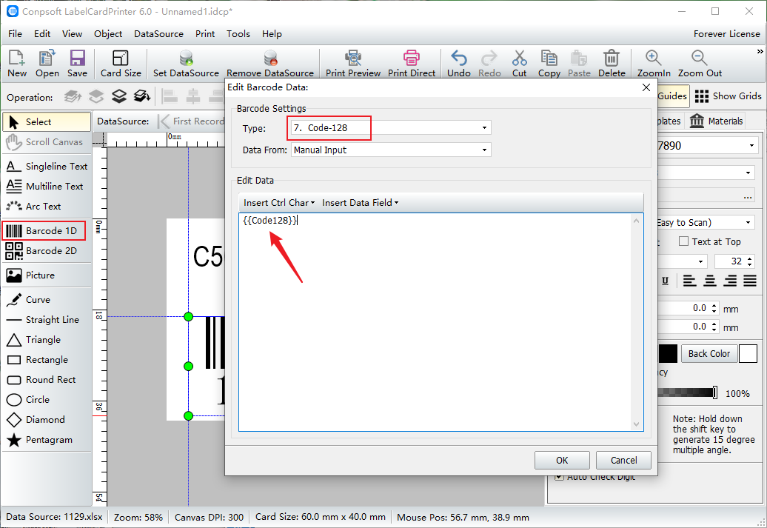Viewport: 767px width, 528px height.
Task: Open a file with Open icon
Action: click(x=47, y=64)
